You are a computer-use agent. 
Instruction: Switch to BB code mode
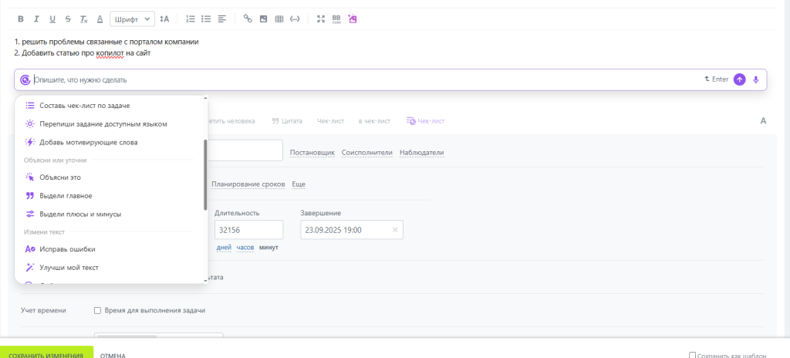click(x=336, y=19)
